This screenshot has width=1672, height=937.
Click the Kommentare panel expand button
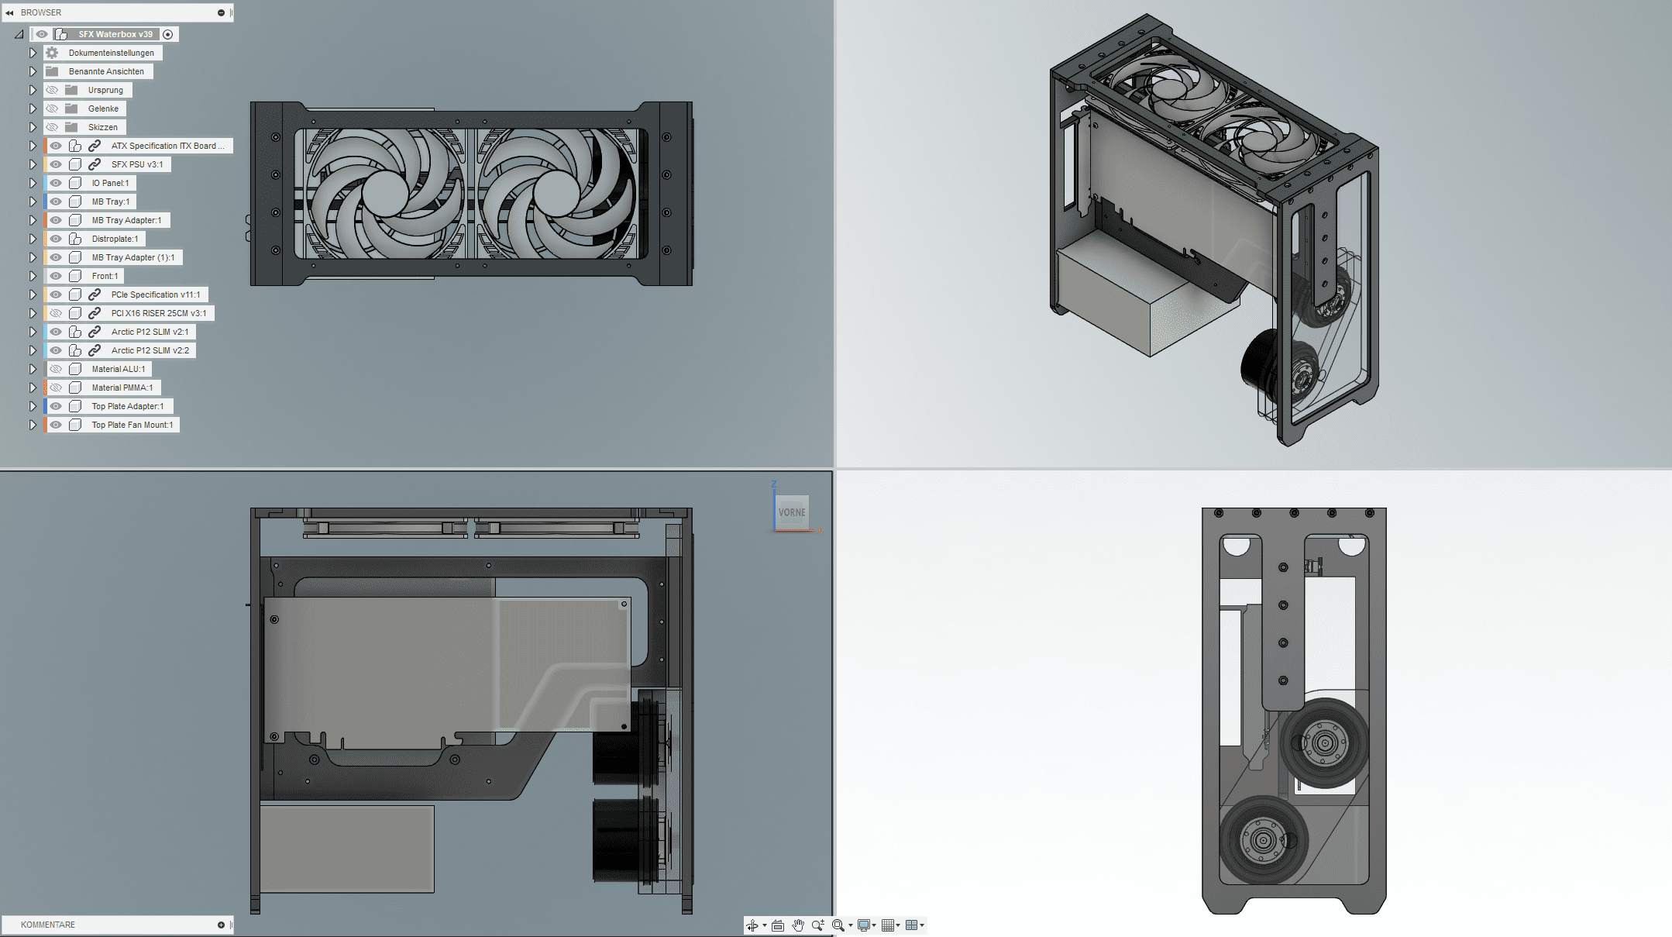coord(221,925)
